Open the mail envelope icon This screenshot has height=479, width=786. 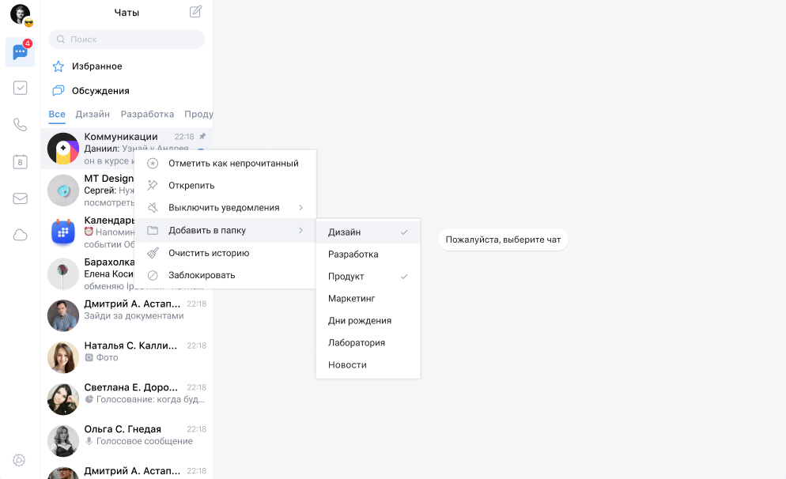pos(20,198)
